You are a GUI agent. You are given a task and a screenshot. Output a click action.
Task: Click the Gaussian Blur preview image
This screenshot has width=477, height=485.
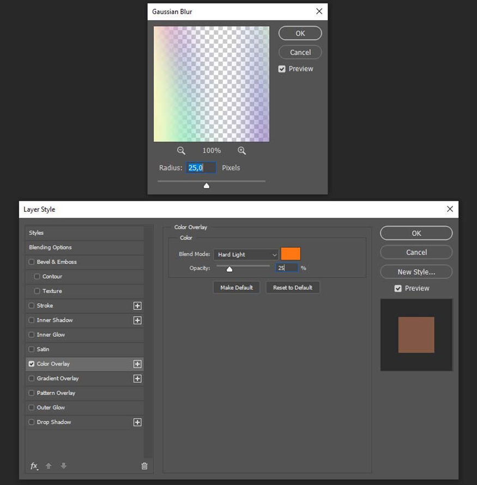tap(212, 84)
